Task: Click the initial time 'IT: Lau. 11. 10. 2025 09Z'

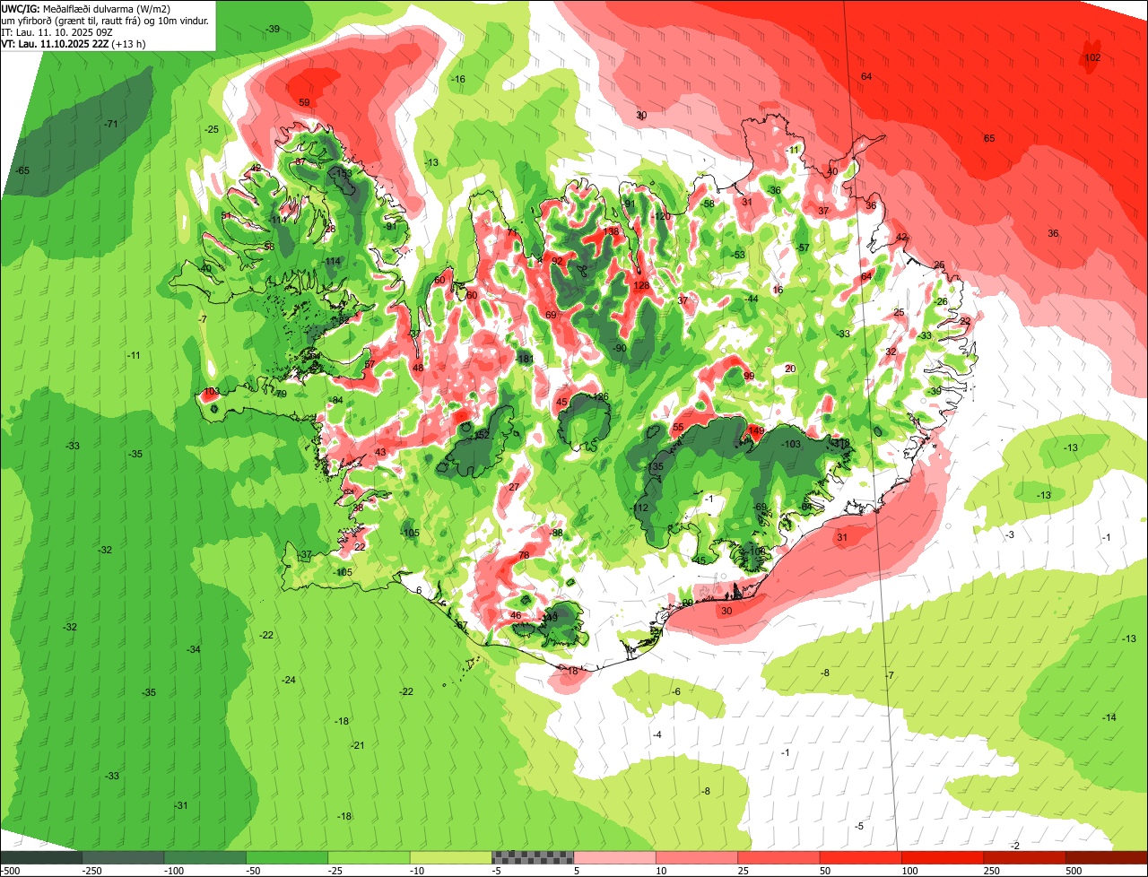Action: 57,32
